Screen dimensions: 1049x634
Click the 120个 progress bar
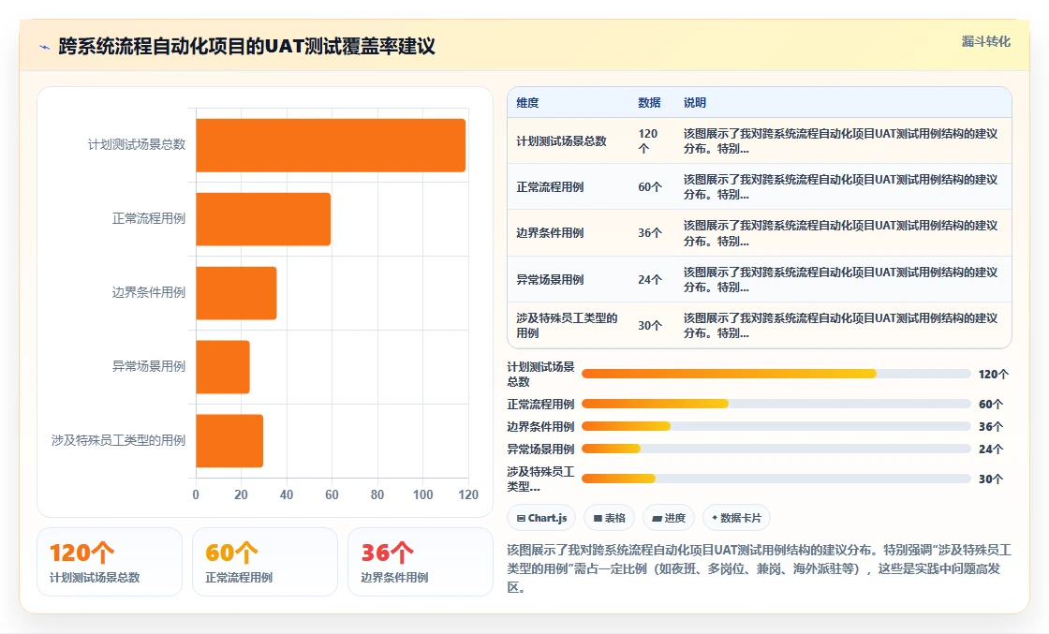click(x=776, y=374)
